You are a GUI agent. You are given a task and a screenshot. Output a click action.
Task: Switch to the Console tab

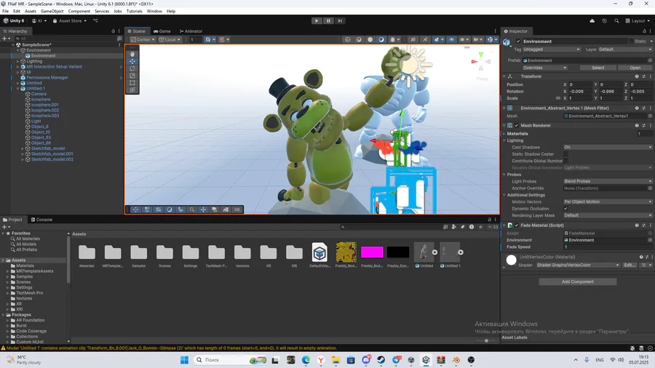(x=41, y=220)
